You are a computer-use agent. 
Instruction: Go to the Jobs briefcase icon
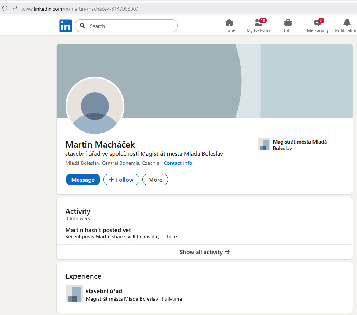click(x=288, y=23)
